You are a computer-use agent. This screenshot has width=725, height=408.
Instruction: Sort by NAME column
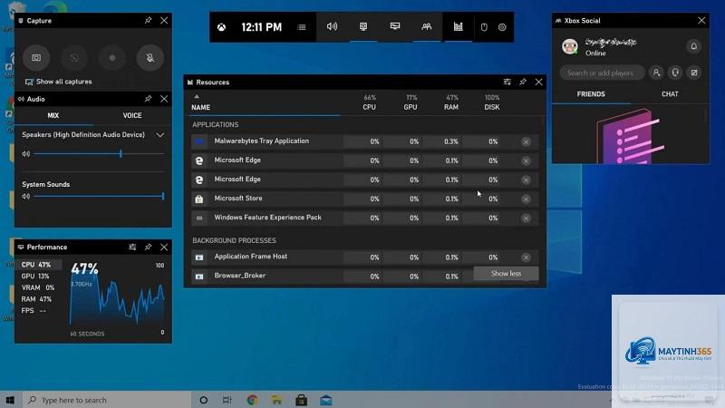coord(200,107)
